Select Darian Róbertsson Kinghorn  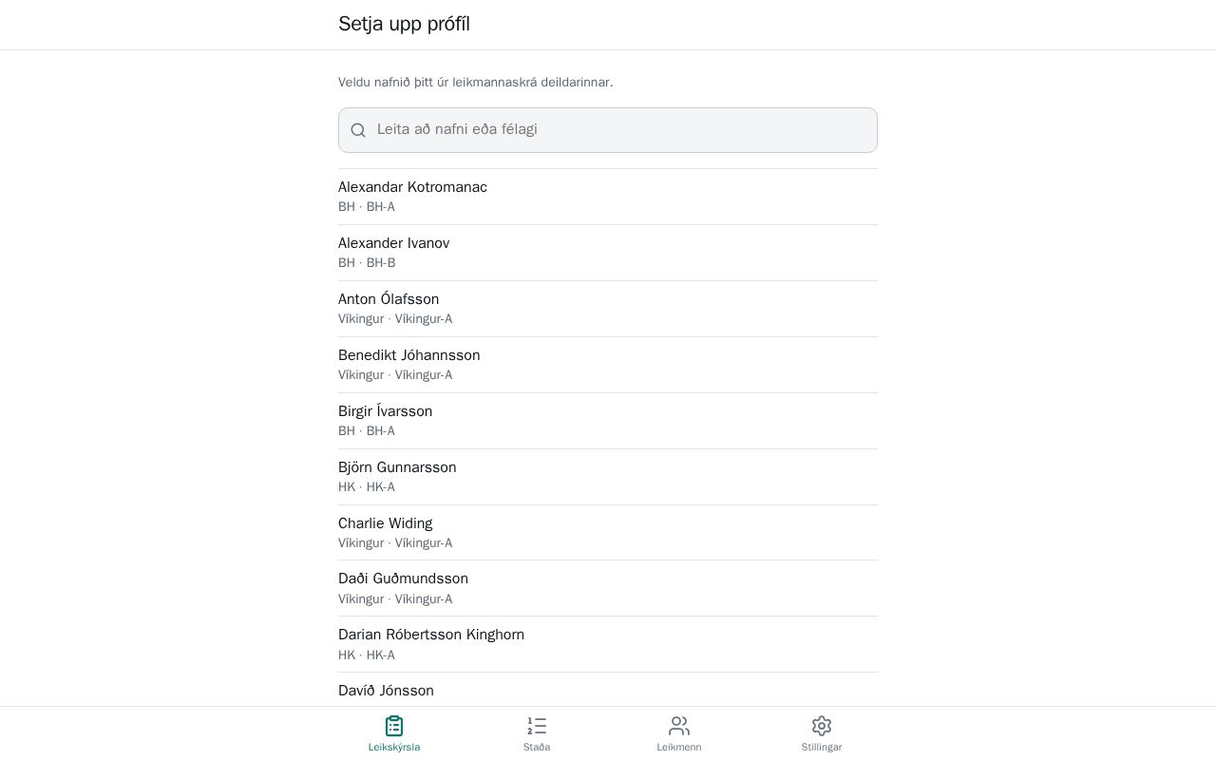coord(608,644)
